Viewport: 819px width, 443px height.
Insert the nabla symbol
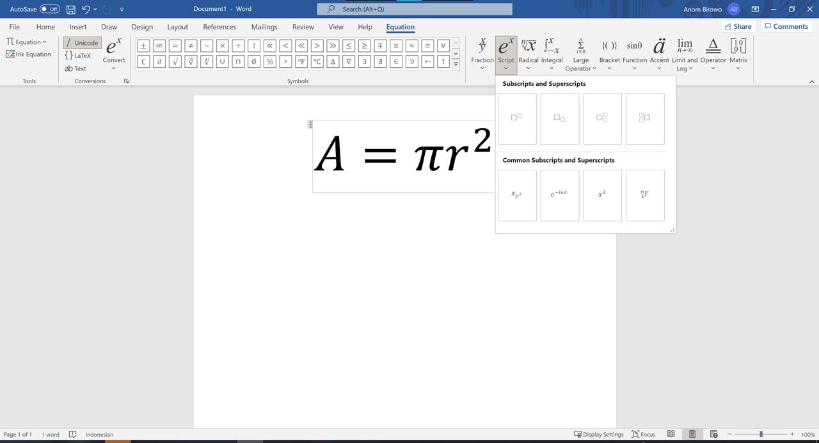click(x=349, y=61)
